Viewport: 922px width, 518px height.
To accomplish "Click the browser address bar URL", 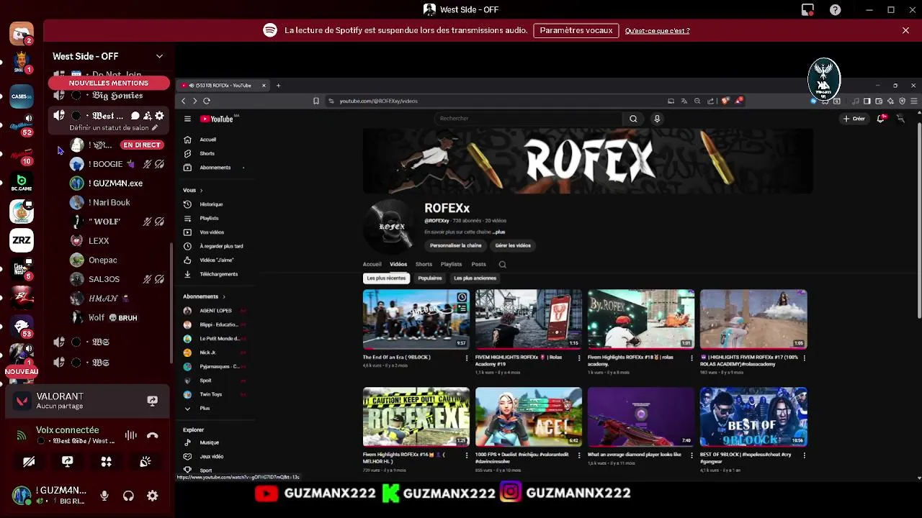I will coord(378,101).
